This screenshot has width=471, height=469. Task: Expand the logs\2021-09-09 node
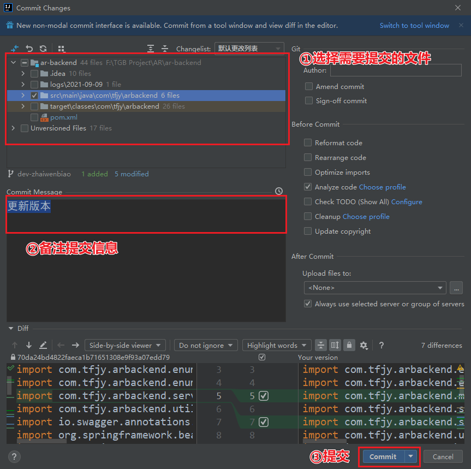[x=23, y=85]
